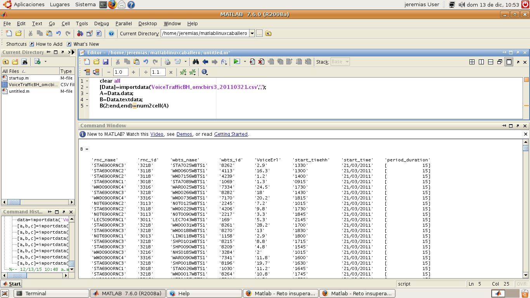The image size is (530, 298).
Task: Sort by the All Files column header
Action: 30,71
